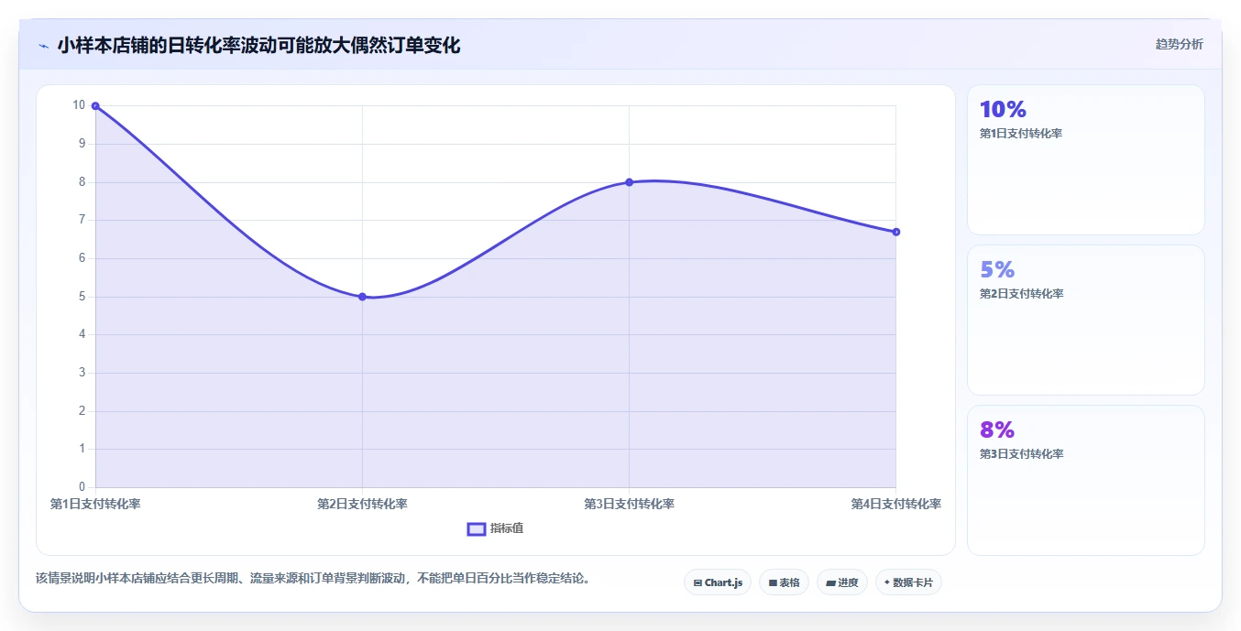Viewport: 1241px width, 631px height.
Task: Click the 指标值 legend label
Action: coord(507,528)
